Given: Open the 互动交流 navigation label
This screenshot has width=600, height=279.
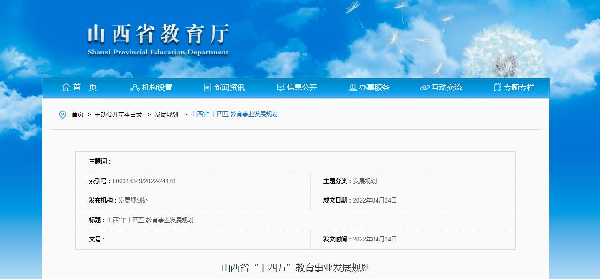Looking at the screenshot, I should (x=446, y=88).
